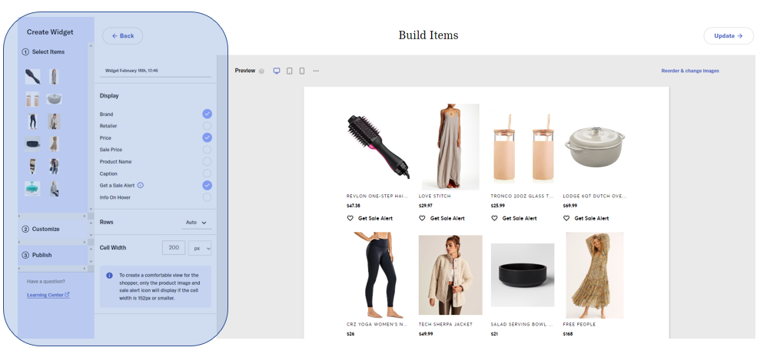Enable the Retailer display option
767x354 pixels.
[x=207, y=126]
